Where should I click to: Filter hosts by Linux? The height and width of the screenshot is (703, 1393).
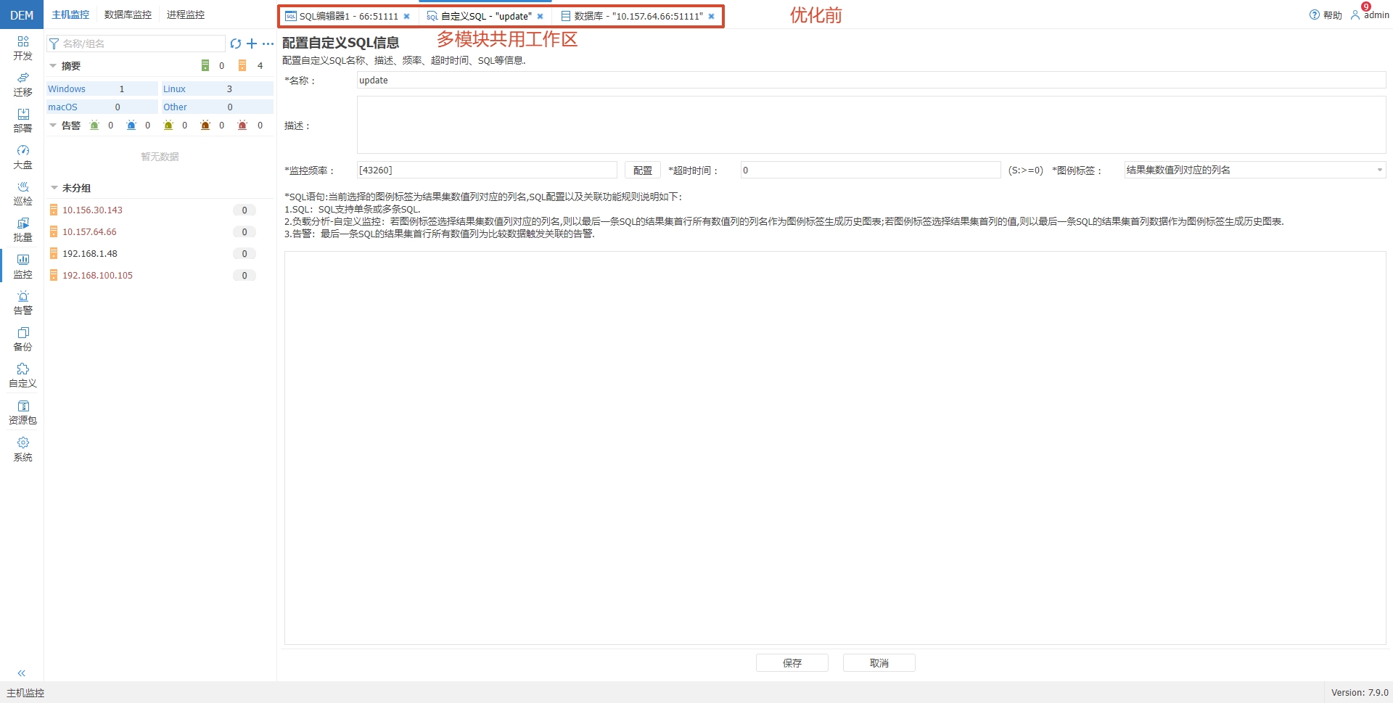point(217,89)
